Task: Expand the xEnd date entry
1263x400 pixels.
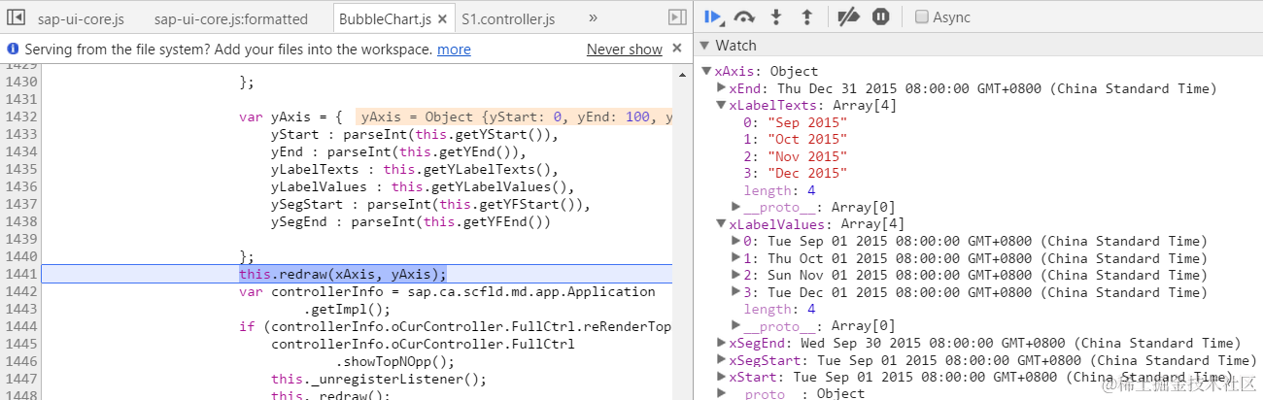Action: (721, 88)
